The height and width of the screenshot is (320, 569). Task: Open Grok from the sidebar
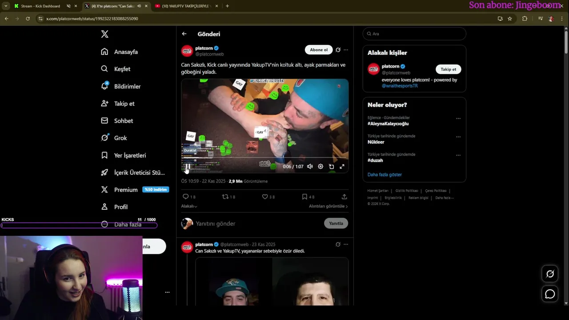coord(114,138)
